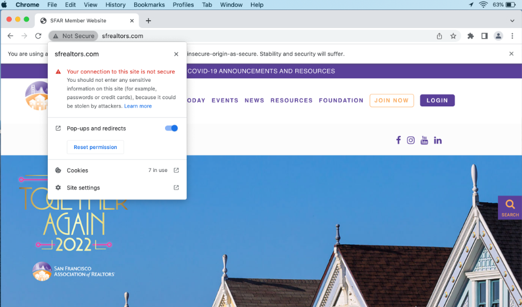Open the SFAR YouTube icon
Screen dimensions: 522x307
click(x=424, y=140)
